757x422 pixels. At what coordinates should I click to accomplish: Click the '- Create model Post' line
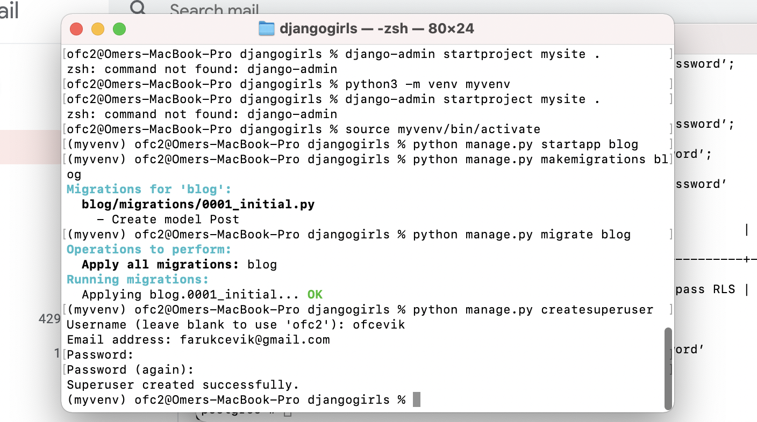(x=168, y=219)
